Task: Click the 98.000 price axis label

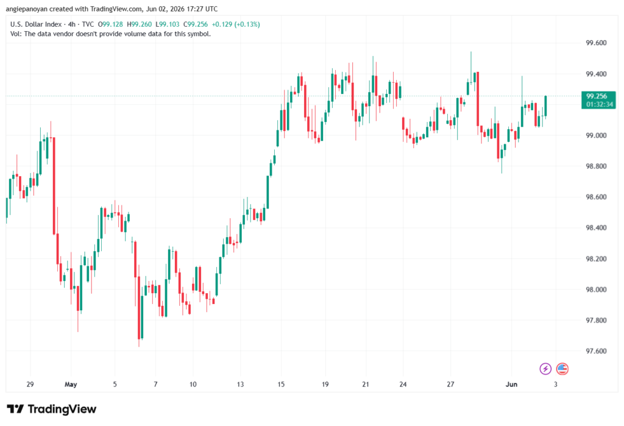Action: 596,289
